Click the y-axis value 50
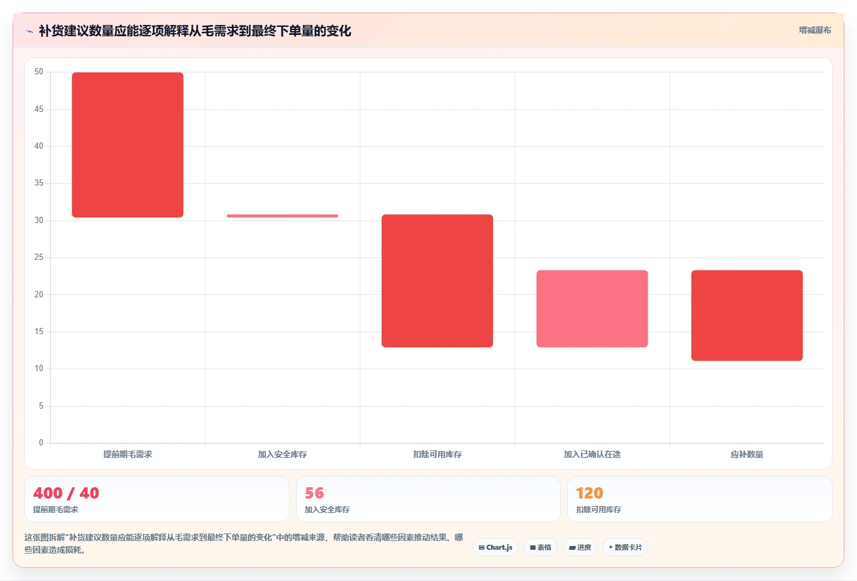 click(x=39, y=72)
